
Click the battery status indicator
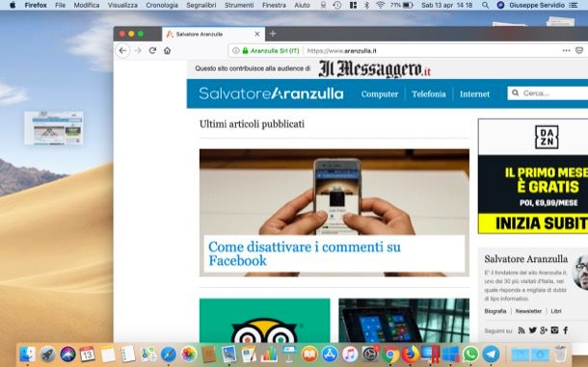pos(402,5)
